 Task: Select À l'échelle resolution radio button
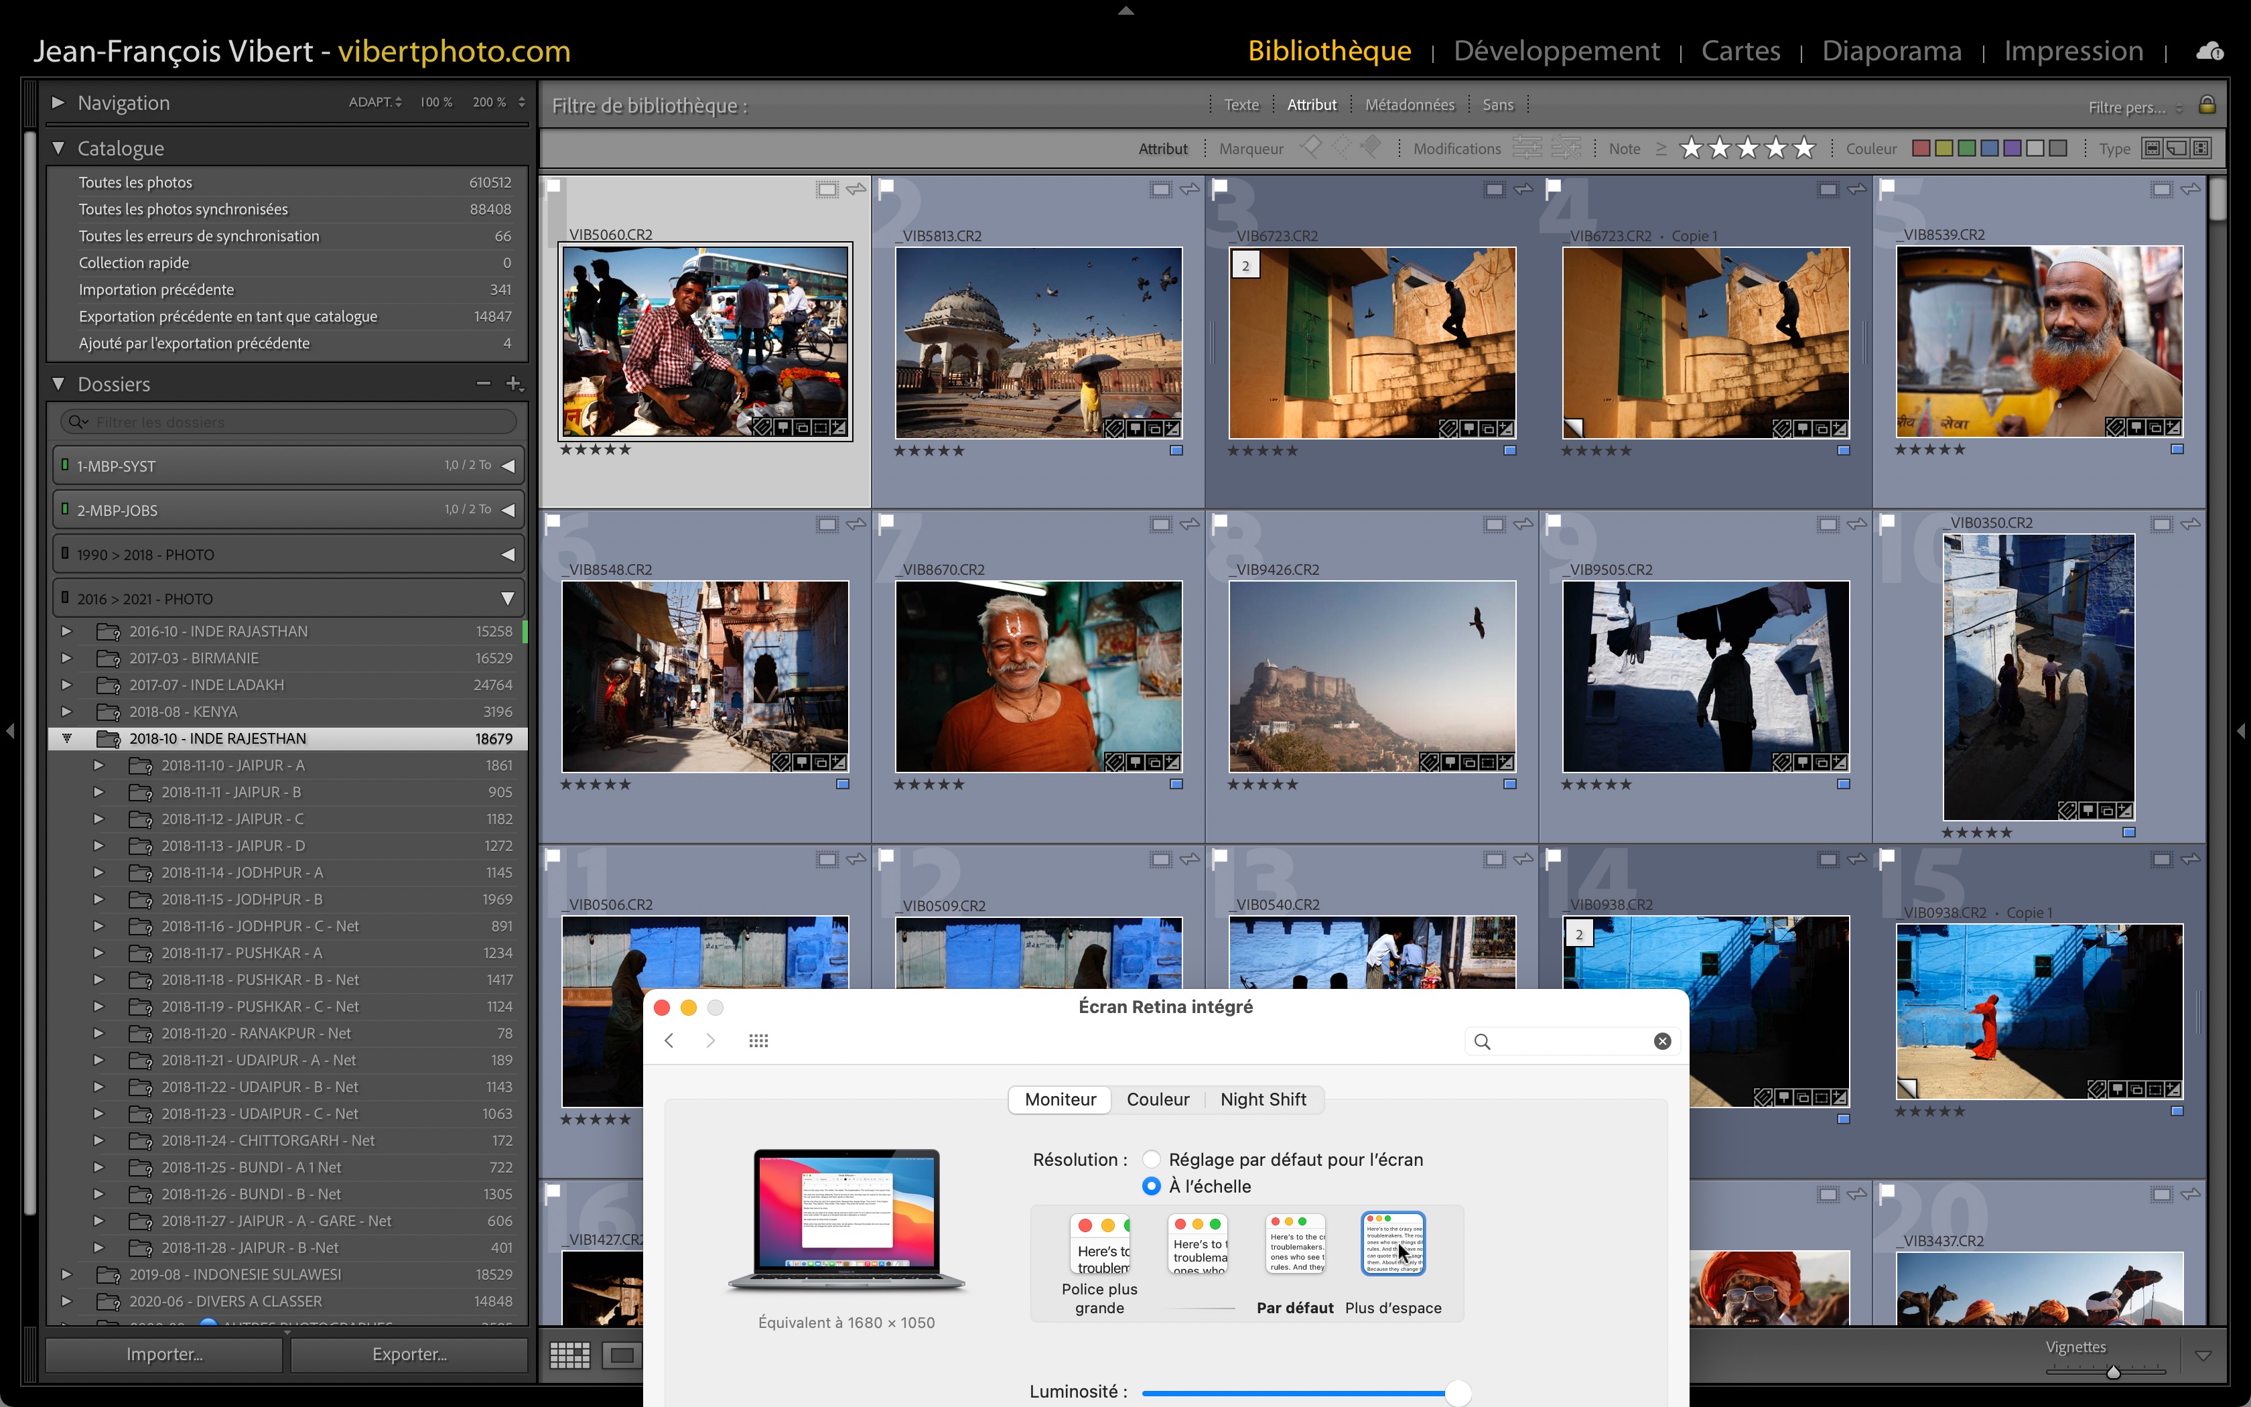point(1152,1187)
